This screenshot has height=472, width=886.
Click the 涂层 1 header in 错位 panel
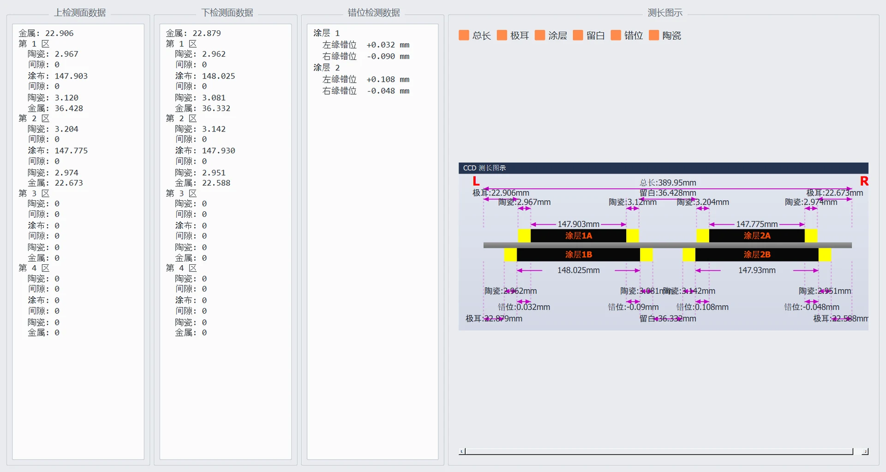tap(326, 33)
